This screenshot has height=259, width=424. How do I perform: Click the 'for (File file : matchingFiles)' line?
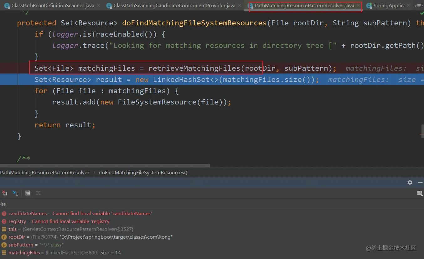pos(106,91)
